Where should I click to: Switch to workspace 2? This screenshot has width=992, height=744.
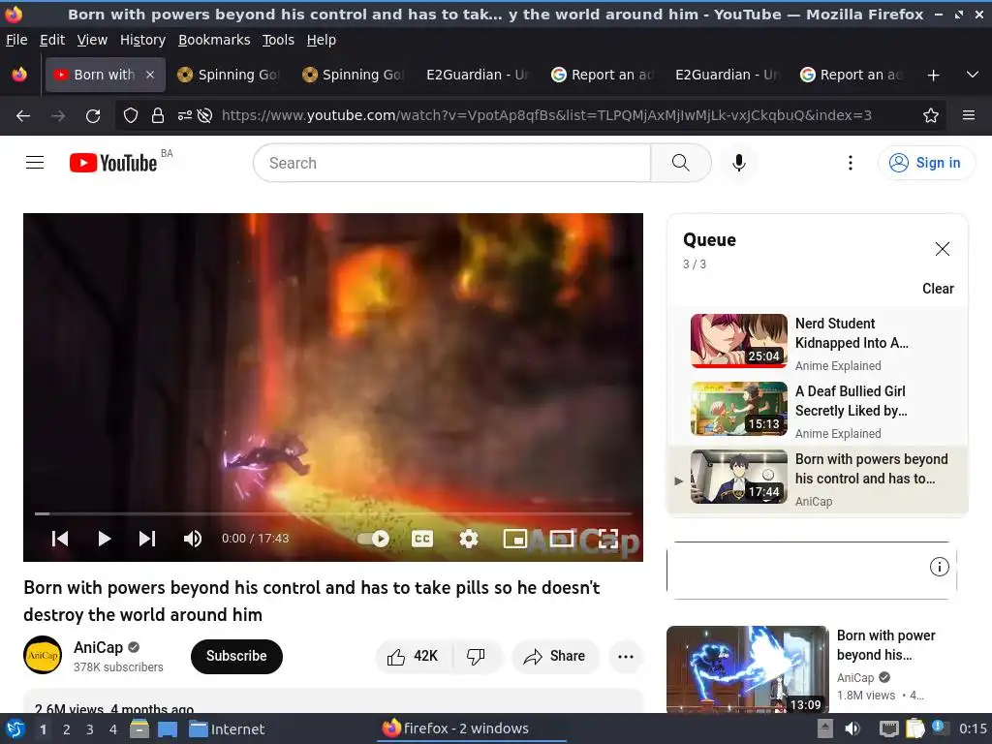[67, 729]
